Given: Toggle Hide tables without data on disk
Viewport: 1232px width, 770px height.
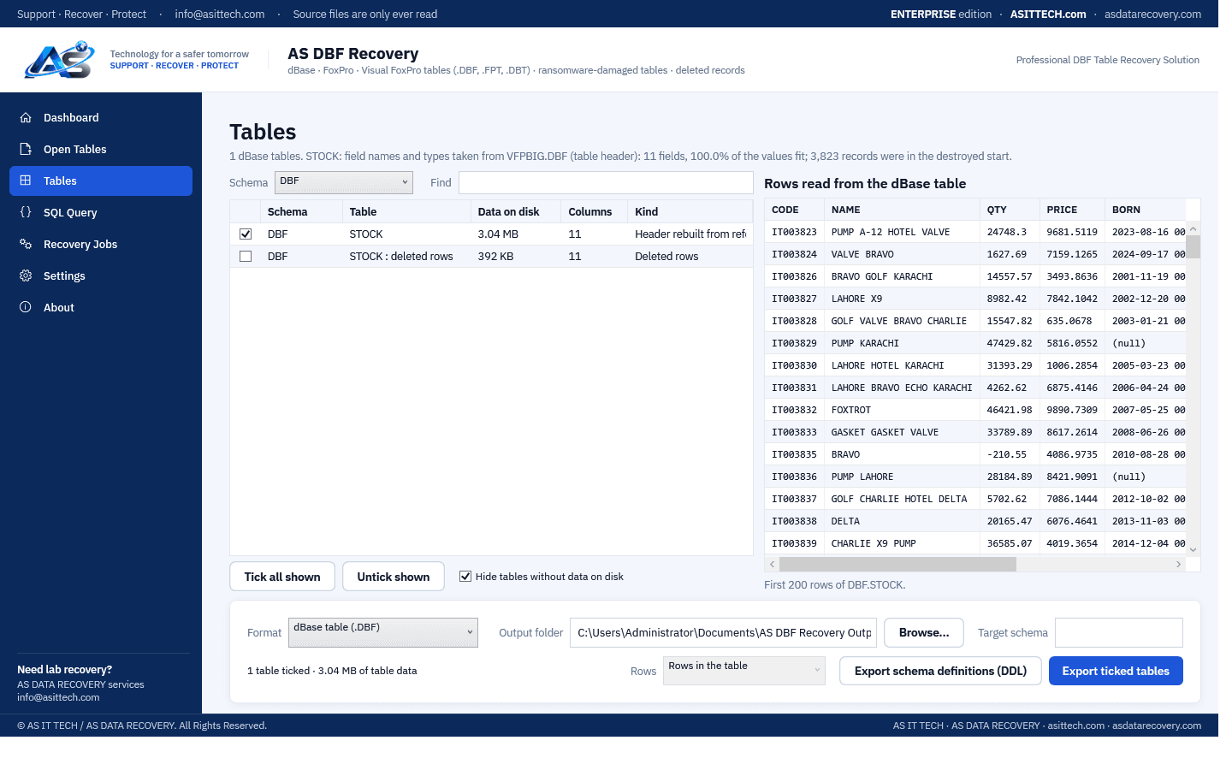Looking at the screenshot, I should pyautogui.click(x=465, y=577).
